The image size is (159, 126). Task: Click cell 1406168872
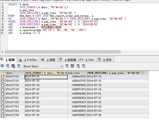click(x=77, y=111)
